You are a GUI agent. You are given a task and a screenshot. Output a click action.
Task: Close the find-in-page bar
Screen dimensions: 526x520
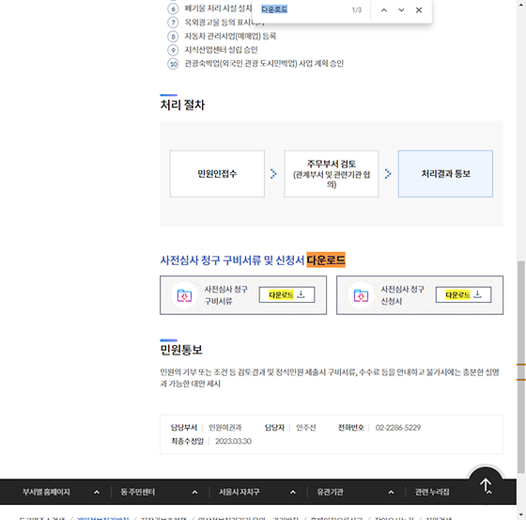pyautogui.click(x=419, y=10)
